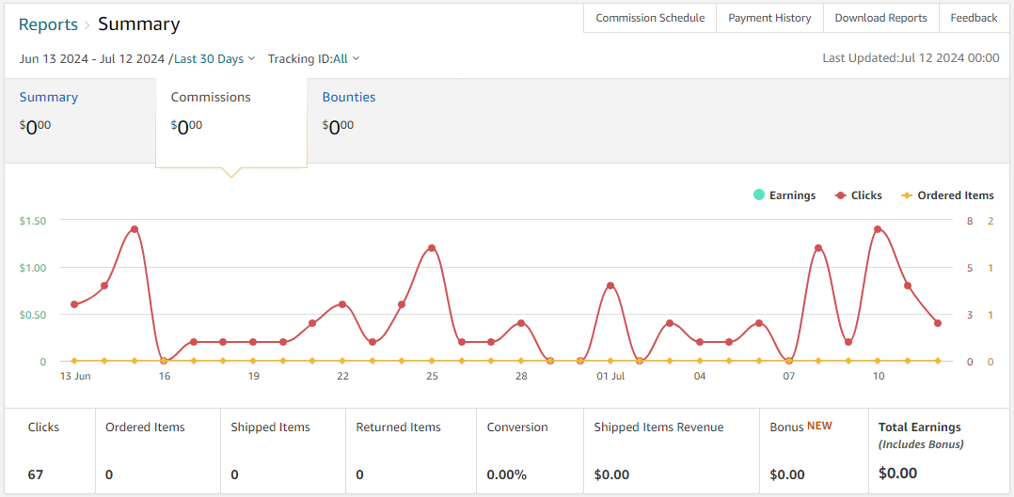
Task: Open Commission Schedule
Action: point(650,18)
